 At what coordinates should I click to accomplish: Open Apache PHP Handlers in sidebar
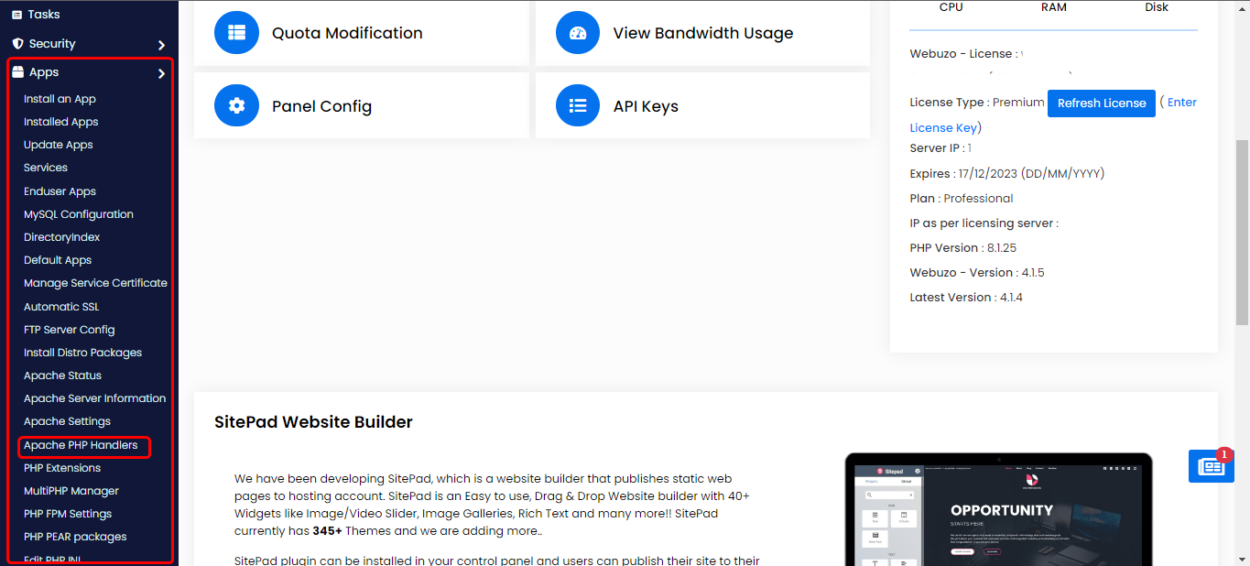(x=81, y=445)
